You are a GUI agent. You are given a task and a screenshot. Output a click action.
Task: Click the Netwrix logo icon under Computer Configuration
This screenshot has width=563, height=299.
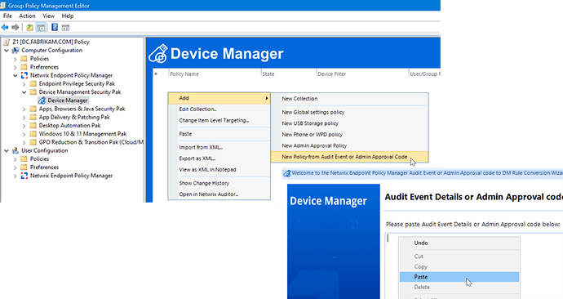[x=24, y=75]
